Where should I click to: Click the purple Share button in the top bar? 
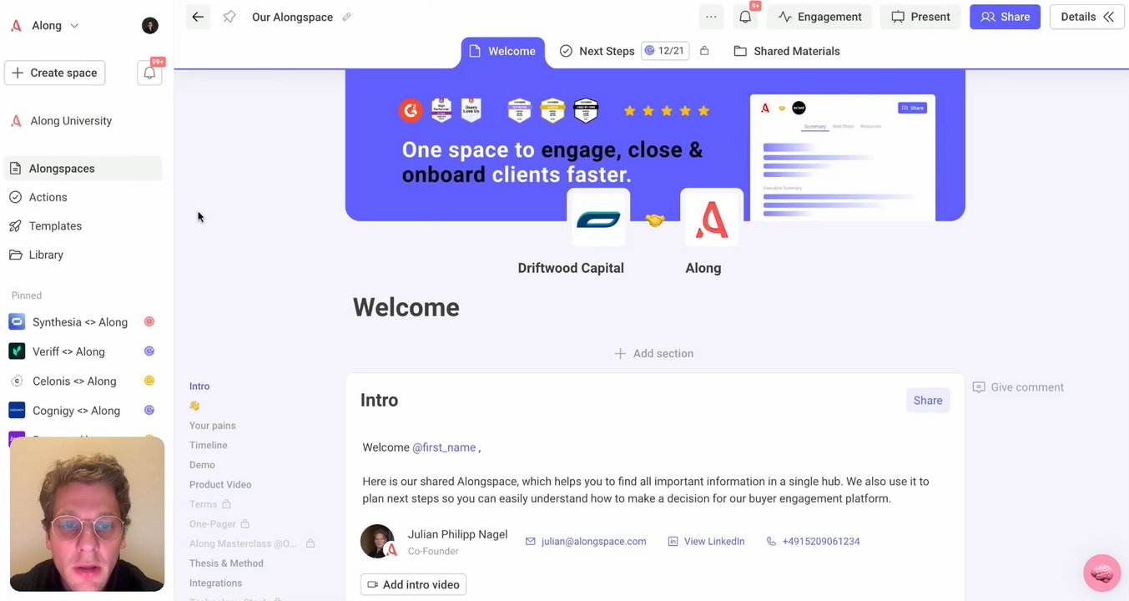point(1005,17)
